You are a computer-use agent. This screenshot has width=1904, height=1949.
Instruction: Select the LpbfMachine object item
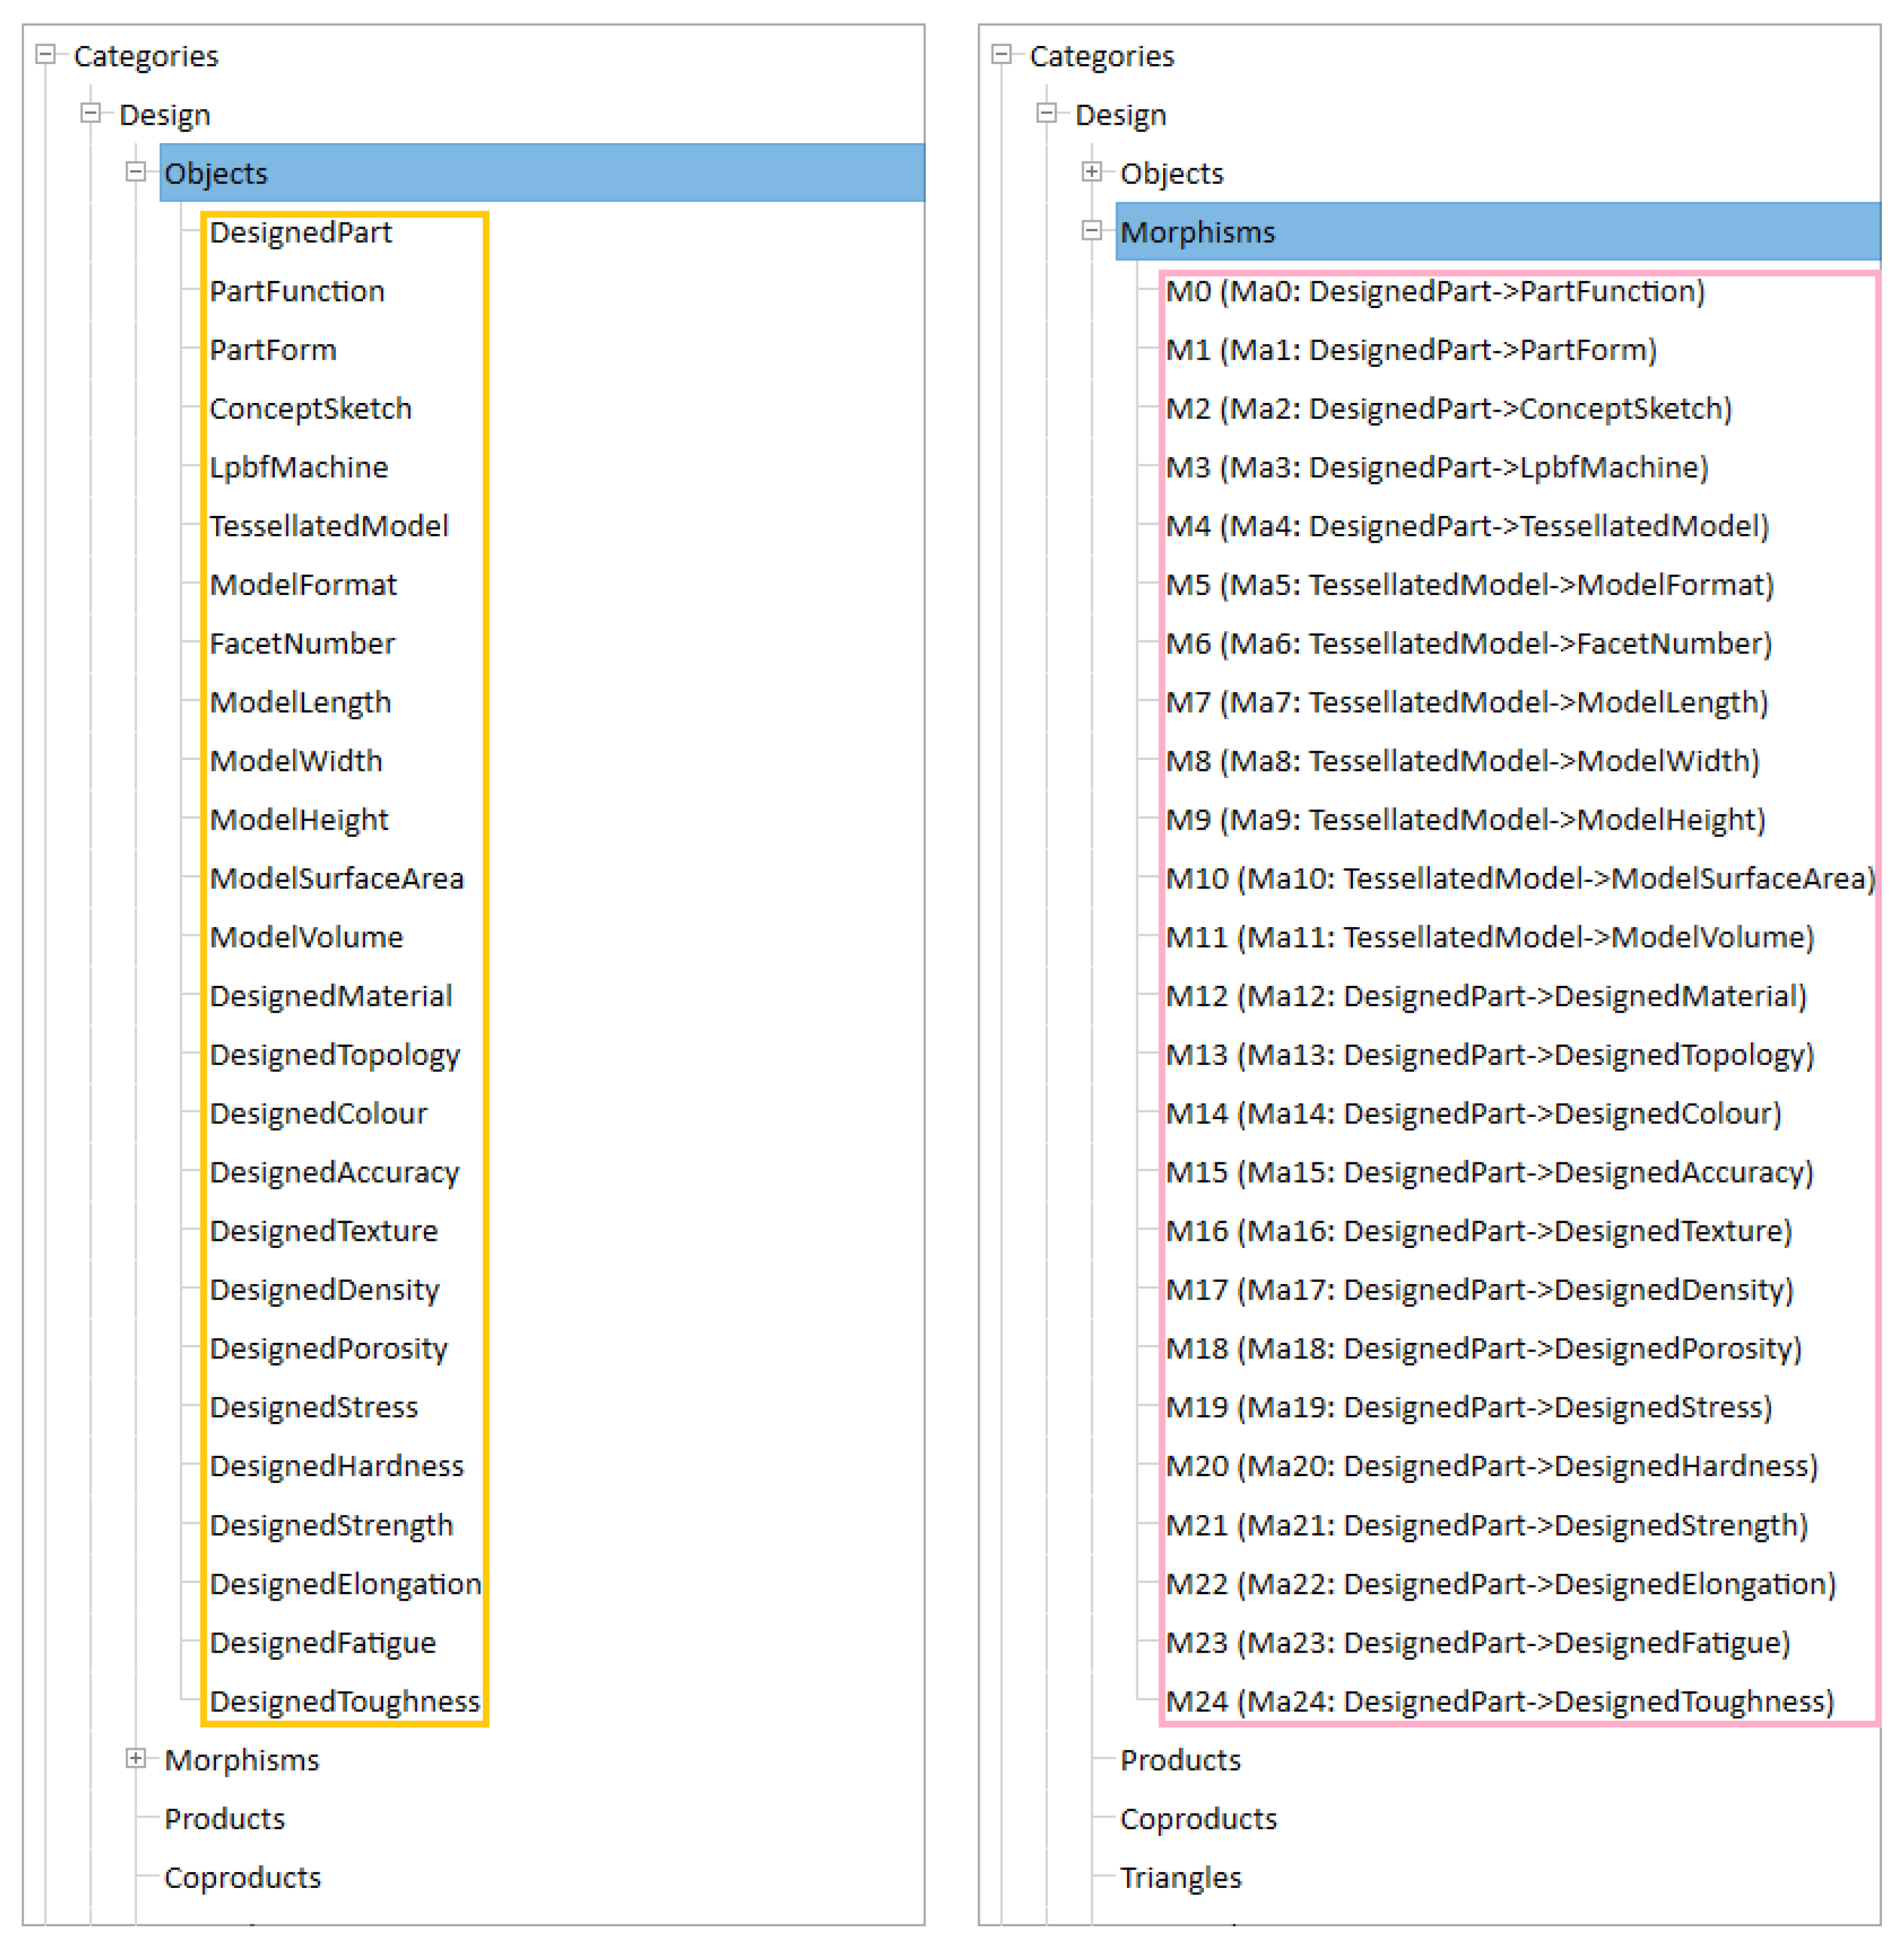click(x=298, y=467)
